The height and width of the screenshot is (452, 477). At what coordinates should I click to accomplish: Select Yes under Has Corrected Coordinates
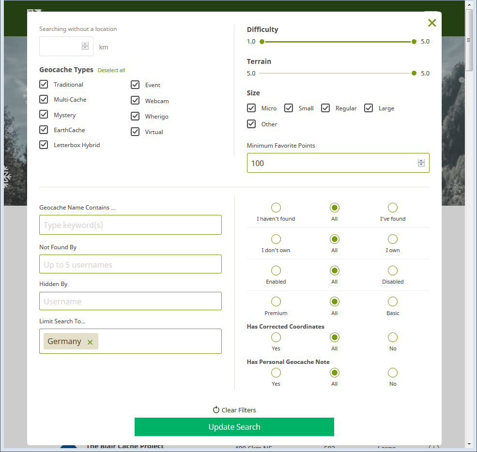276,337
